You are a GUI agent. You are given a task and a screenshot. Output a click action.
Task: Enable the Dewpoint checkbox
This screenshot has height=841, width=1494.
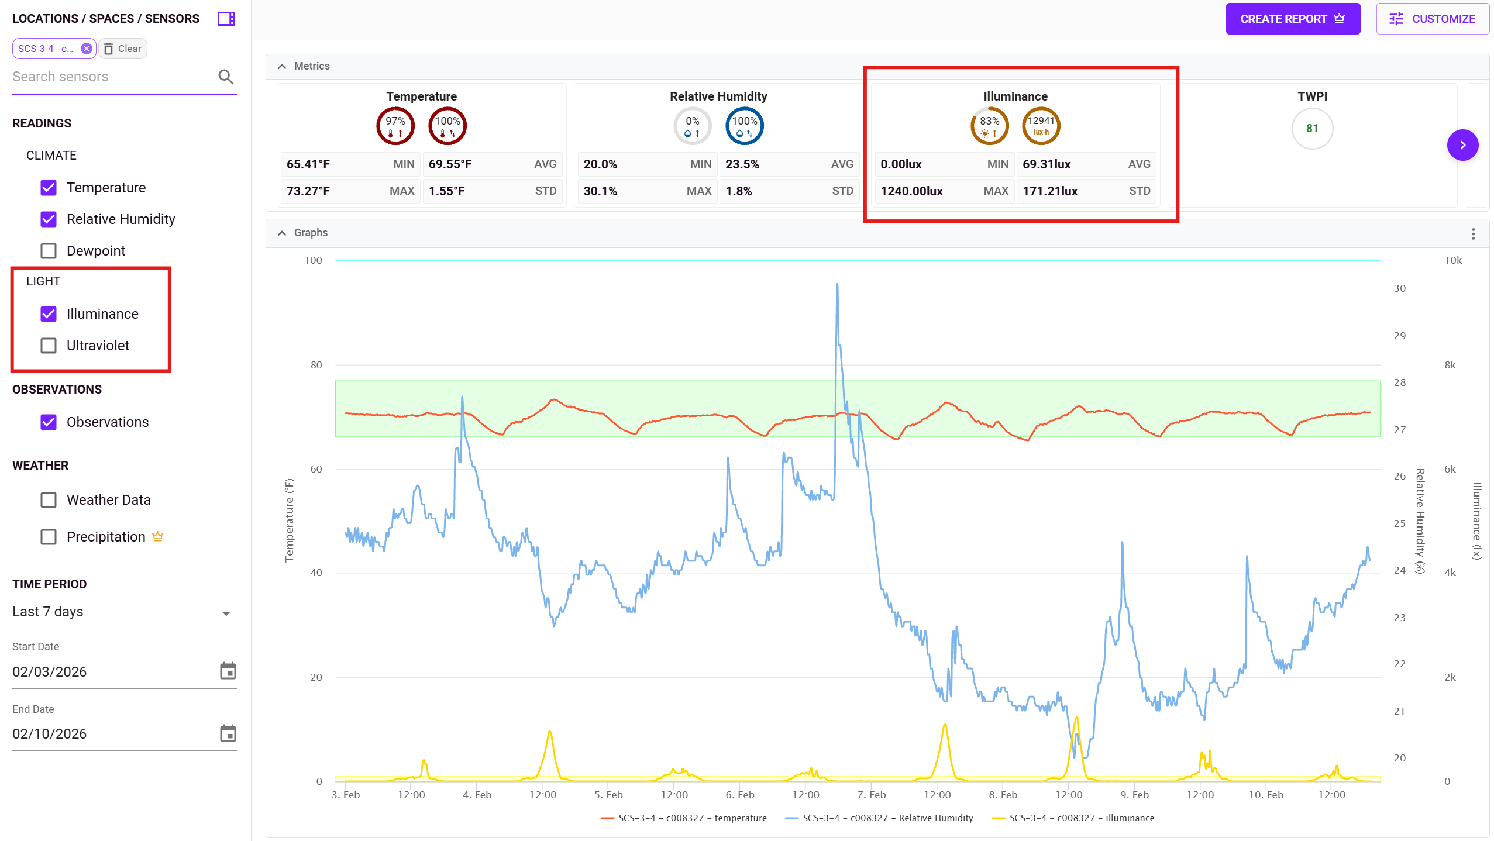(49, 251)
